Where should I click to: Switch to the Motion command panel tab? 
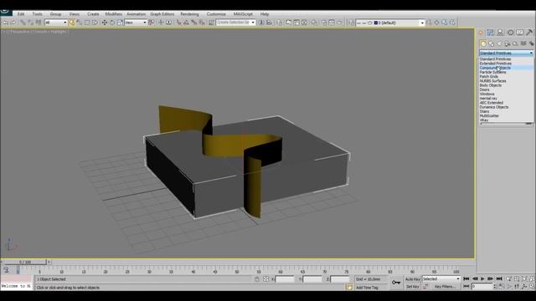pyautogui.click(x=510, y=33)
